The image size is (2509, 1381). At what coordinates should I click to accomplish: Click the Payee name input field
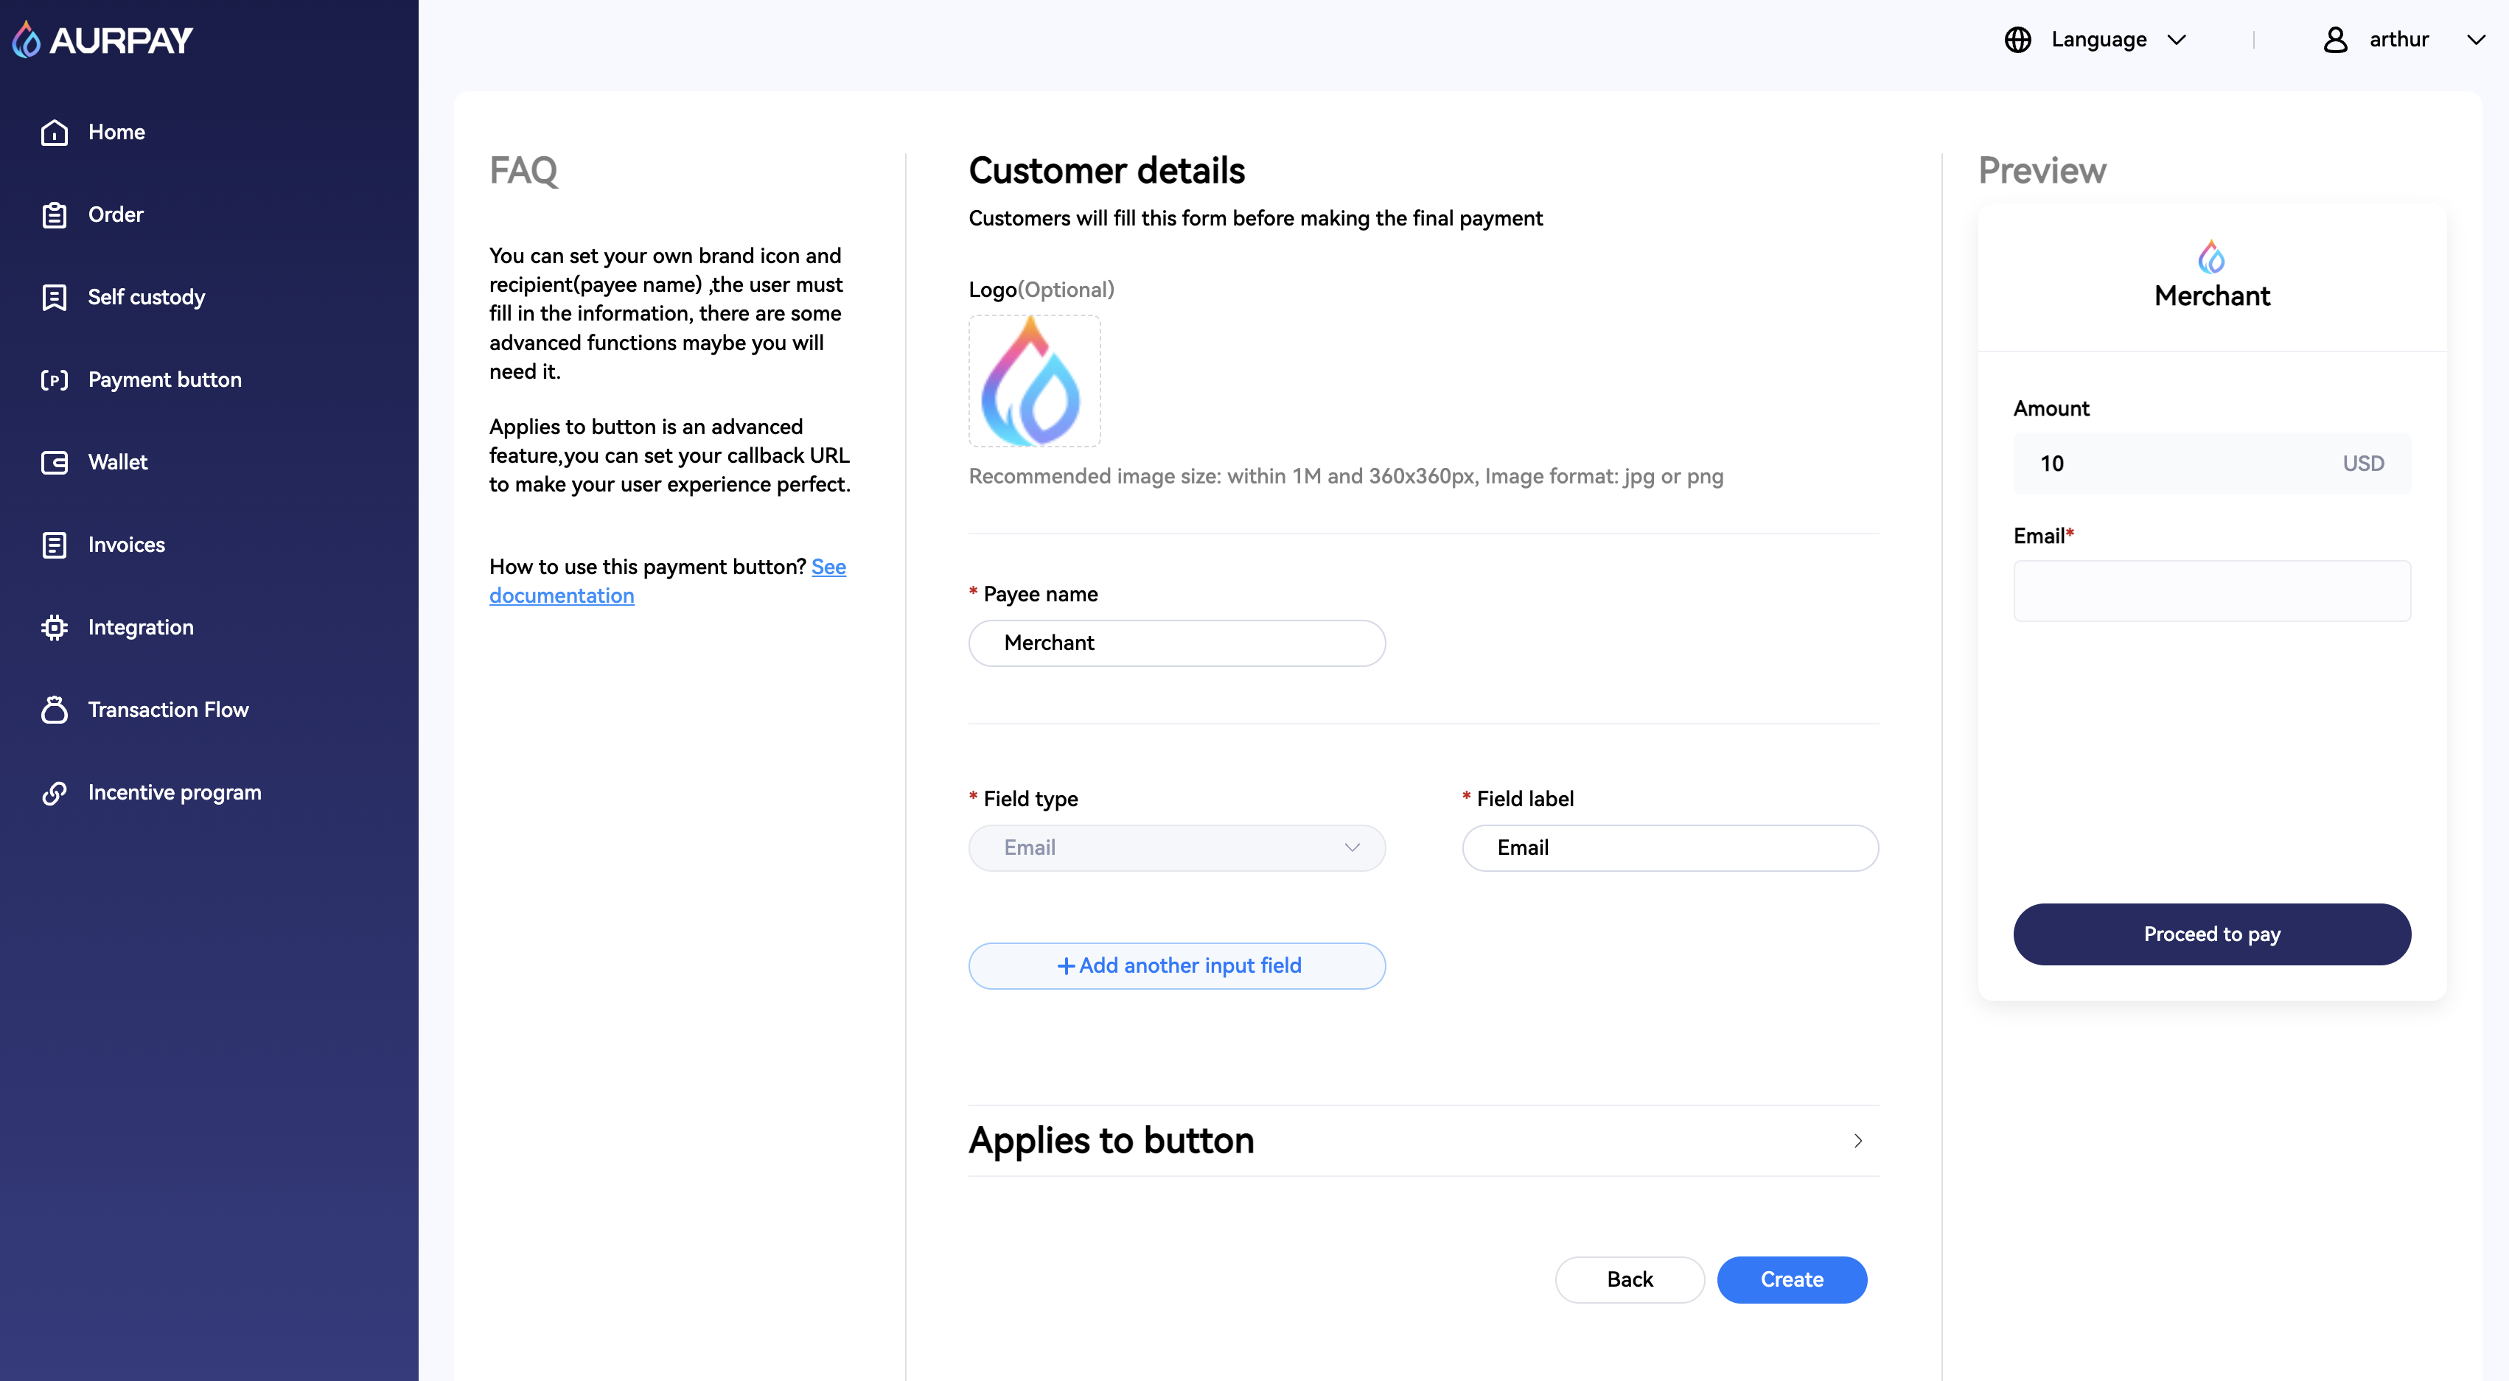(1176, 643)
